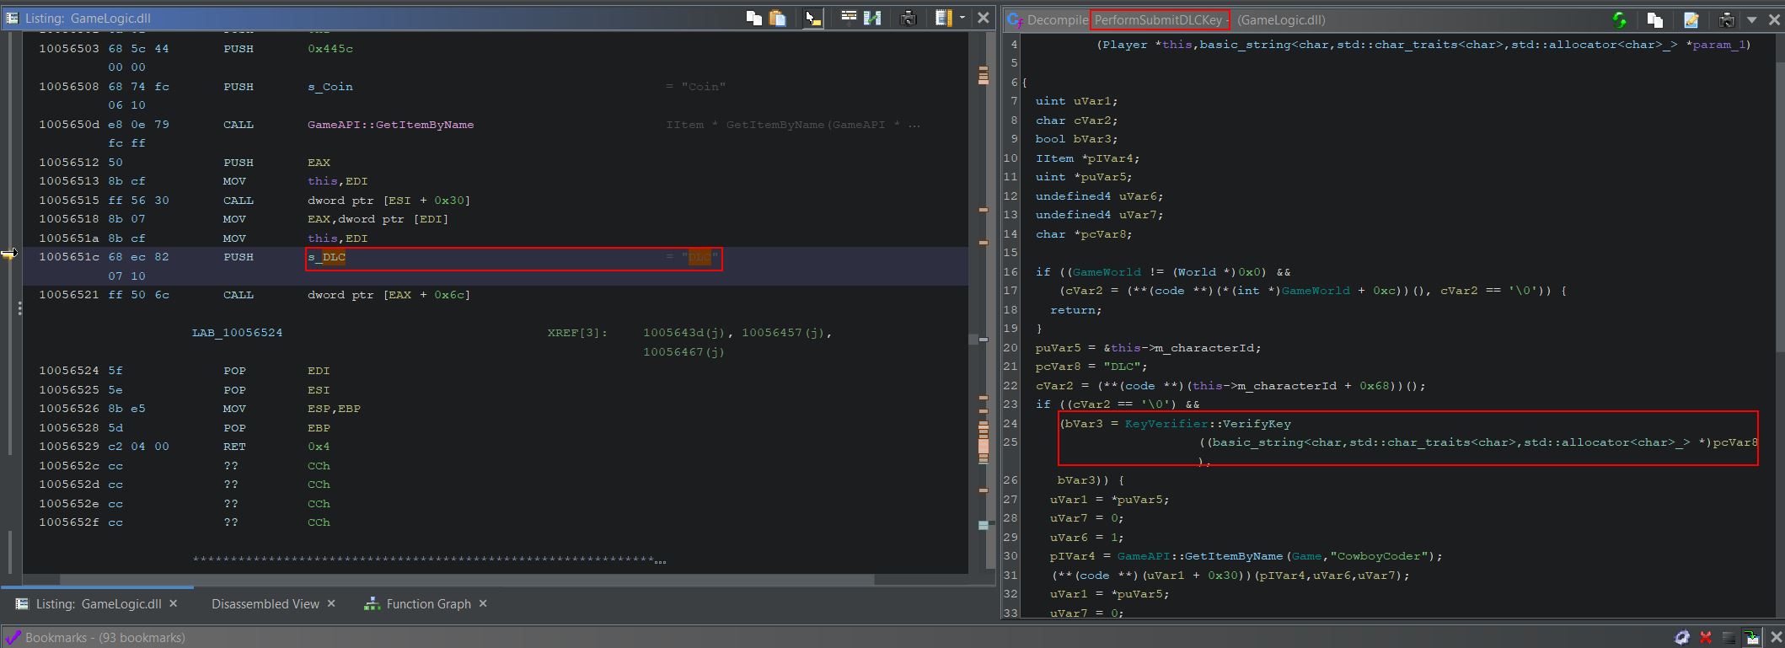Image resolution: width=1785 pixels, height=648 pixels.
Task: Click the pencil-on-page icon in Decompile toolbar
Action: tap(1691, 20)
